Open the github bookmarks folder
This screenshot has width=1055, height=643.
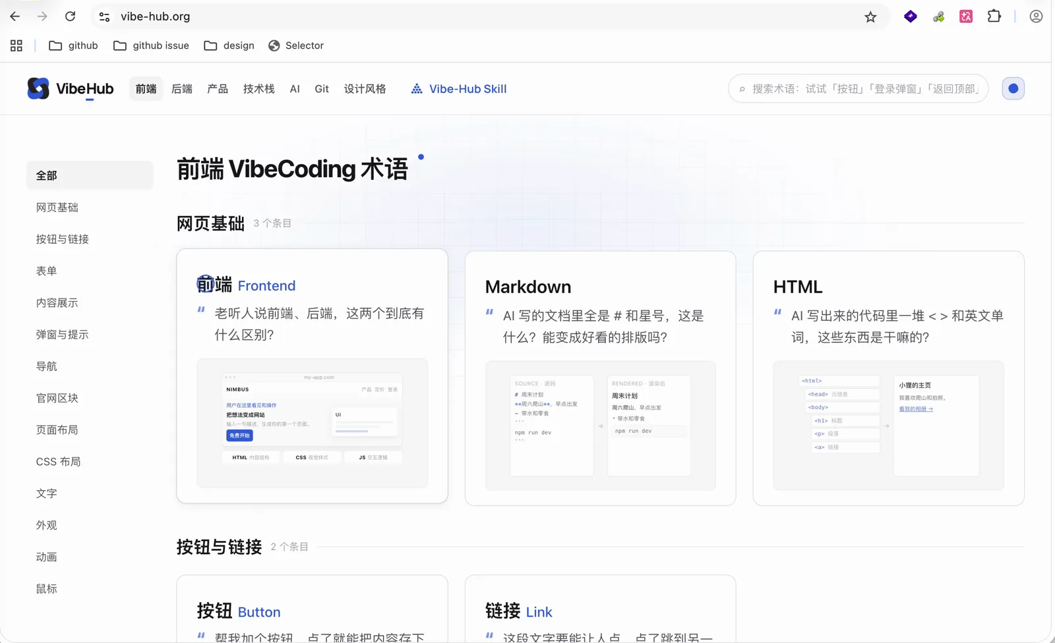click(73, 45)
